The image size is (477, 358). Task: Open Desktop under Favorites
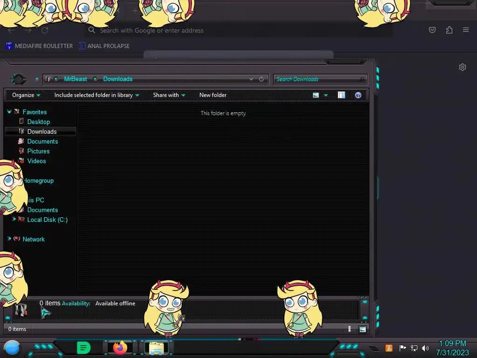coord(38,122)
